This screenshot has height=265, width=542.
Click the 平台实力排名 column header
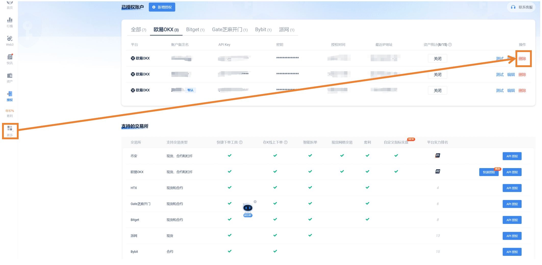(x=437, y=142)
